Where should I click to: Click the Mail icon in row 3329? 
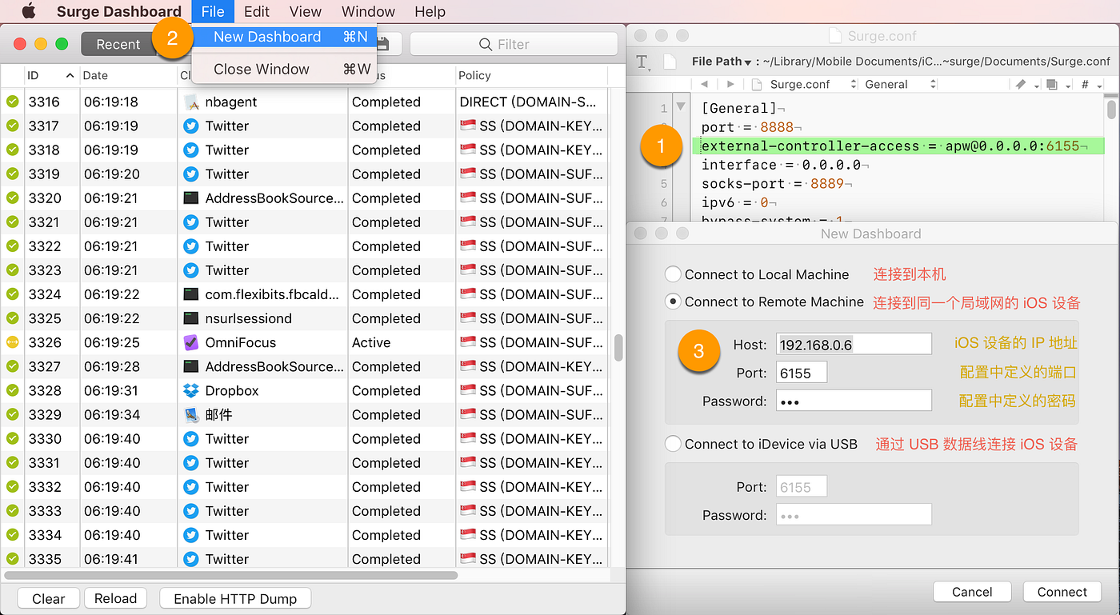190,414
